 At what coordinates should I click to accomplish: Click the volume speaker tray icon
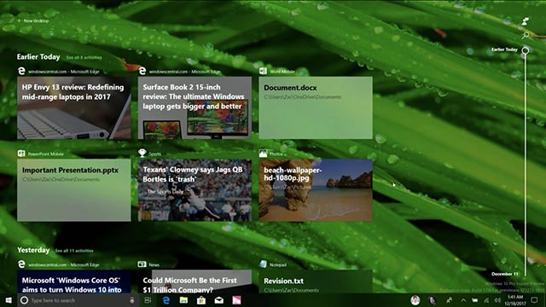point(497,300)
